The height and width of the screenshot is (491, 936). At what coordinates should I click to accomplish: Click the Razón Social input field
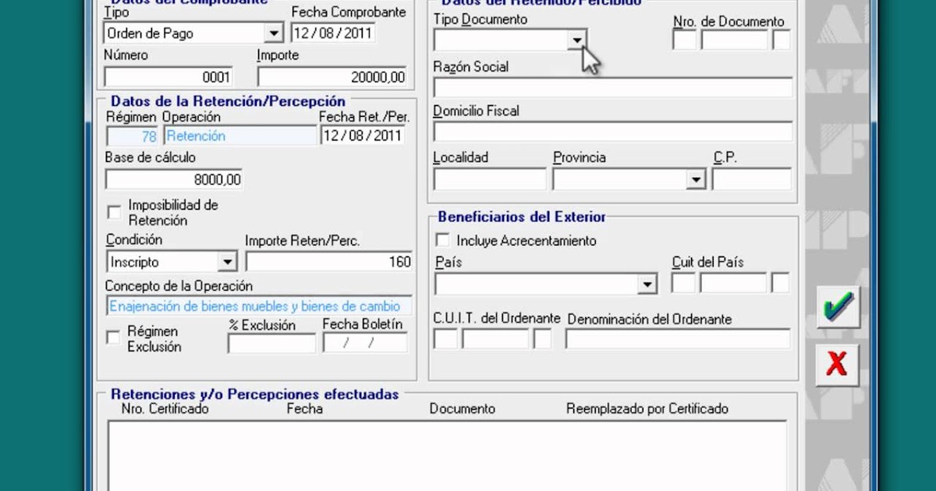[x=613, y=87]
